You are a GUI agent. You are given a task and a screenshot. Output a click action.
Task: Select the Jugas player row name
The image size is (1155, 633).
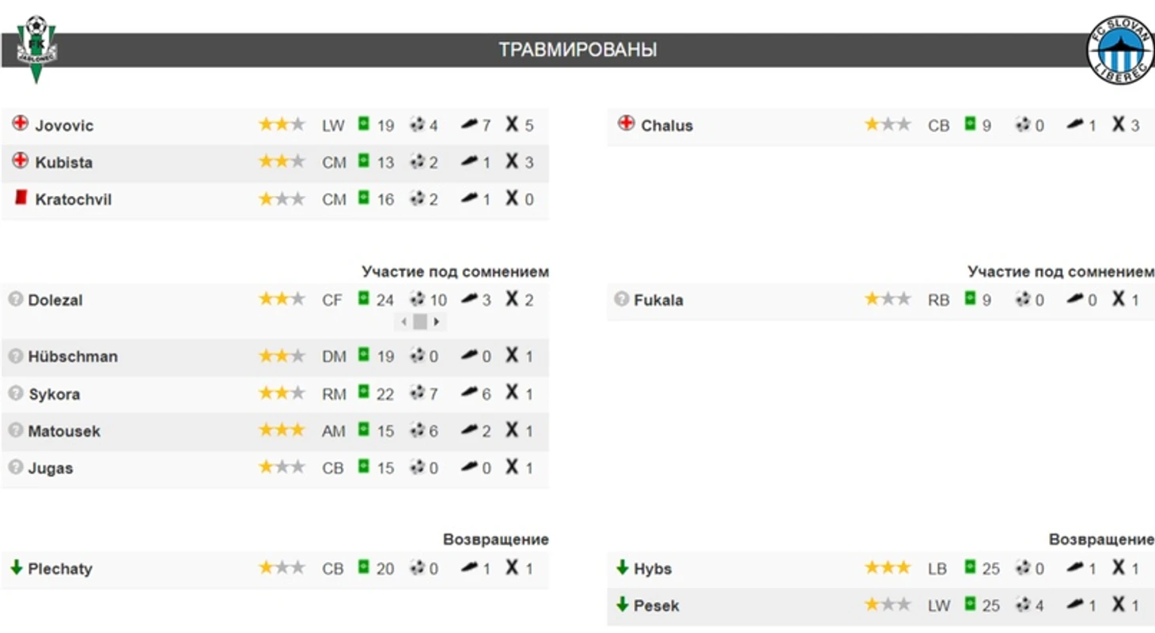51,468
